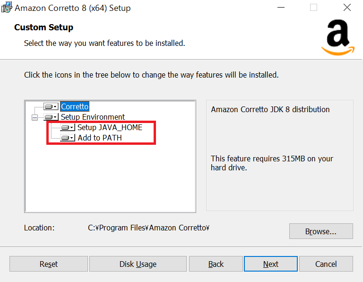Click the Reset button
The width and height of the screenshot is (363, 282).
pos(49,264)
